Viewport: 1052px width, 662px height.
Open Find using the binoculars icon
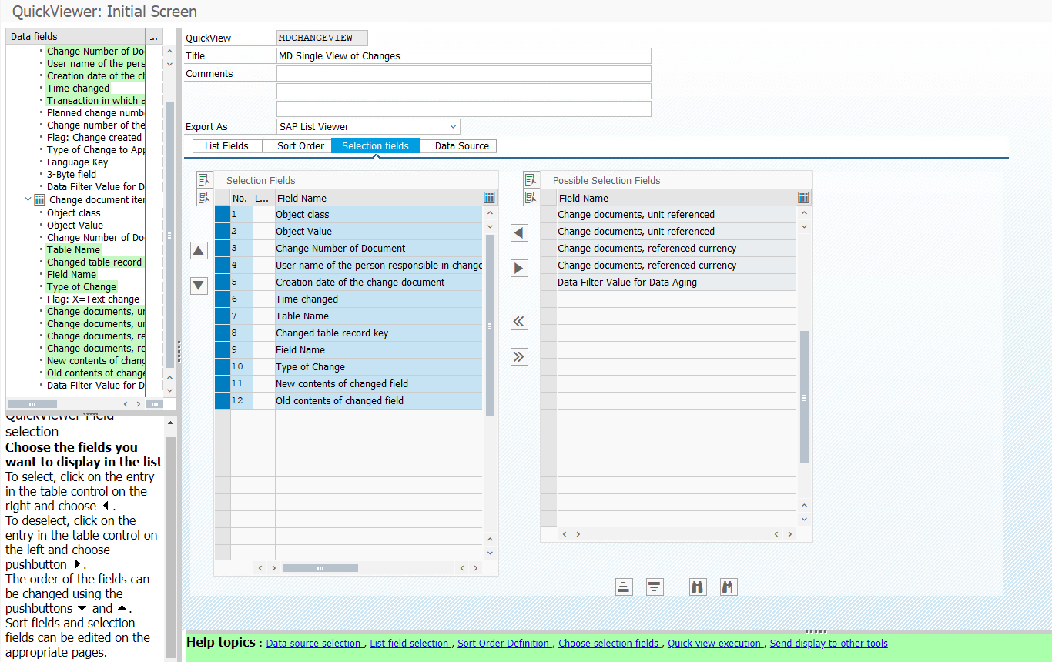point(697,587)
